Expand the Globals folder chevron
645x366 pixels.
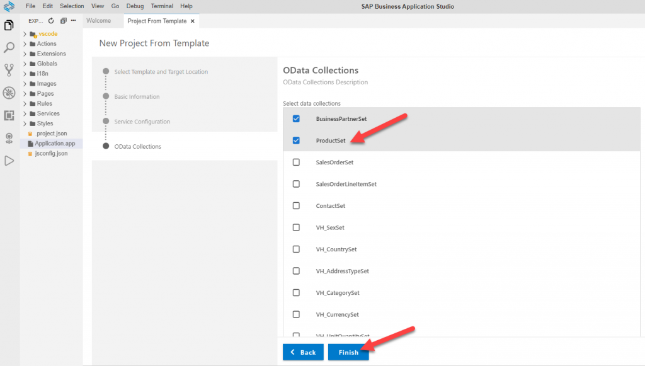tap(25, 64)
